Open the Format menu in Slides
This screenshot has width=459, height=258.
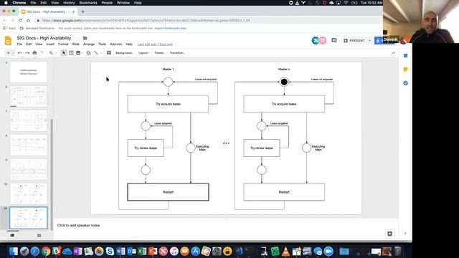pos(63,44)
